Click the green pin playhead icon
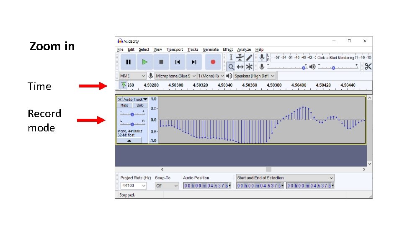The width and height of the screenshot is (402, 226). 124,85
